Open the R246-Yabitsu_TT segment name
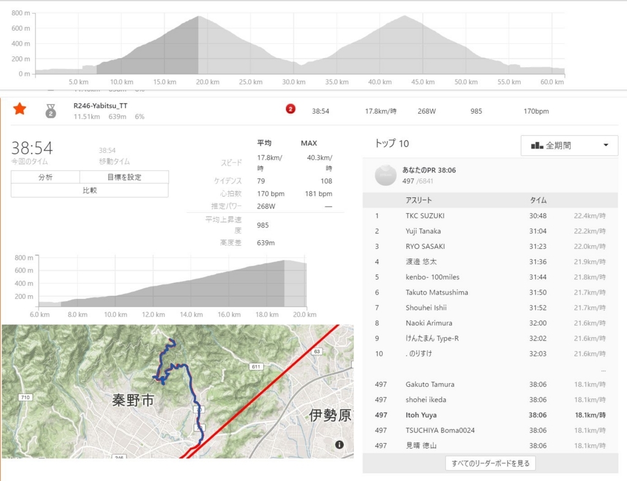Screen dimensions: 627x481 click(100, 106)
